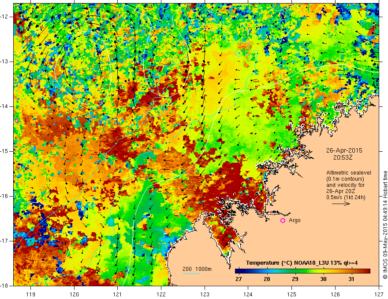Click the longitude '120' axis label
The image size is (388, 299).
(x=74, y=294)
